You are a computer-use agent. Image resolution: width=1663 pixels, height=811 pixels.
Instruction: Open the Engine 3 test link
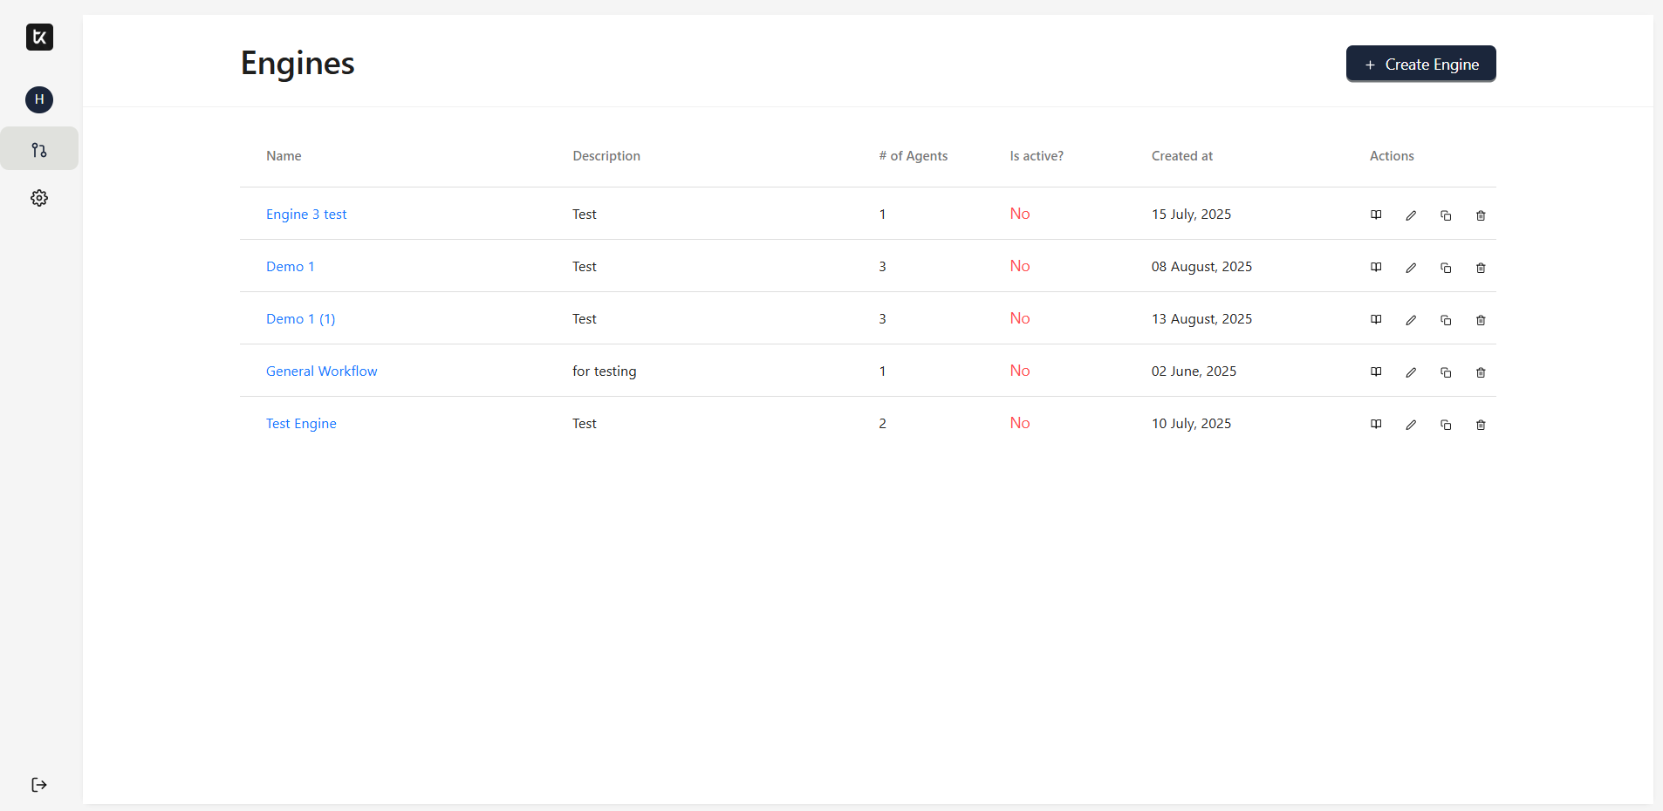coord(306,215)
